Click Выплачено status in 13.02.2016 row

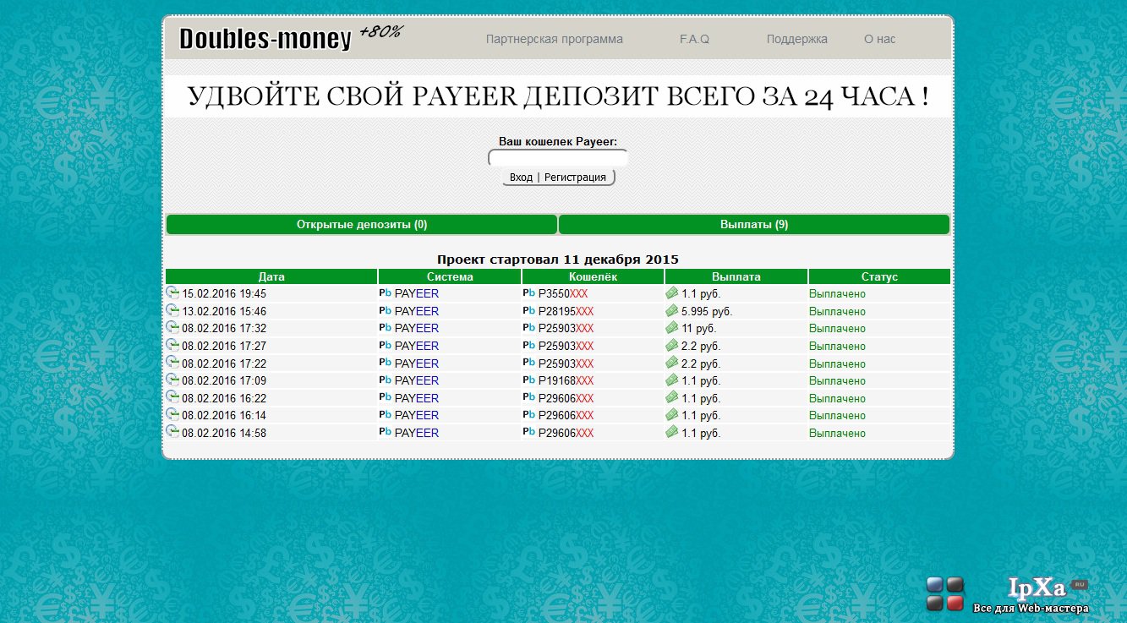click(837, 311)
